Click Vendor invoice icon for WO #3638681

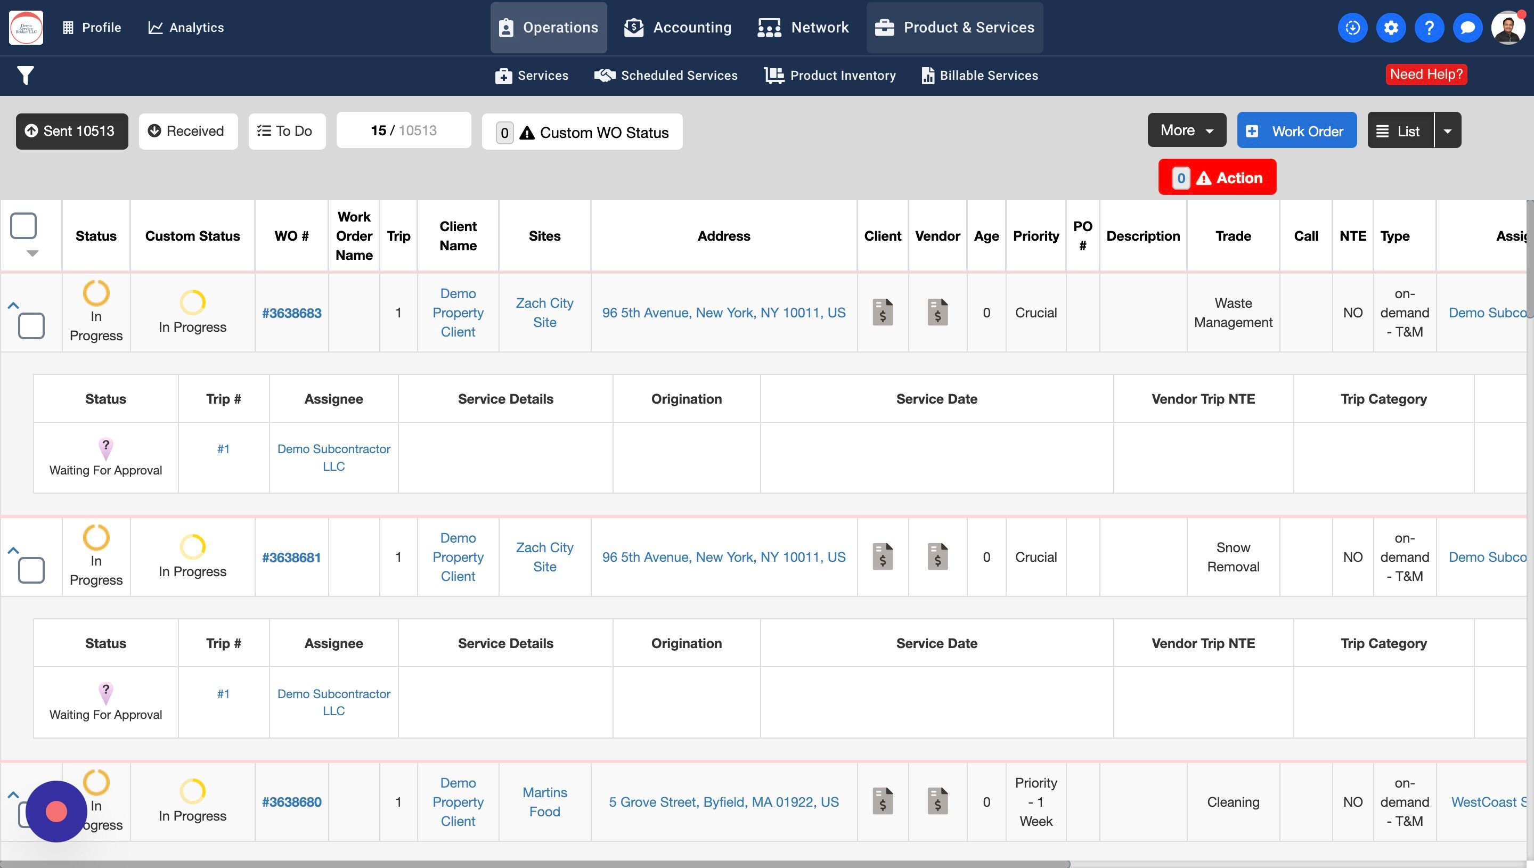937,557
